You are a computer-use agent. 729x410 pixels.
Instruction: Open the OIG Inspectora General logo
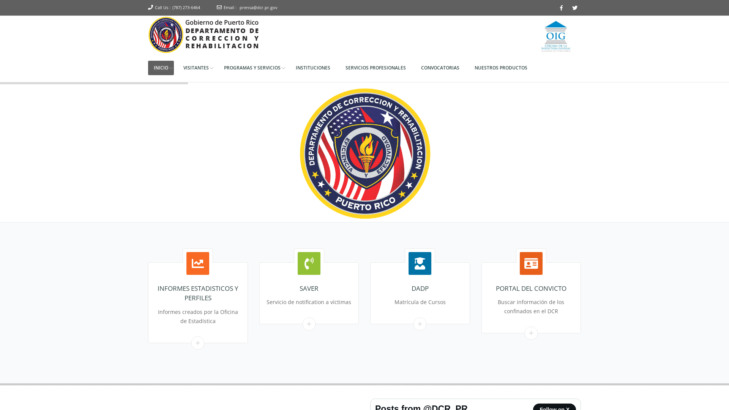click(556, 36)
